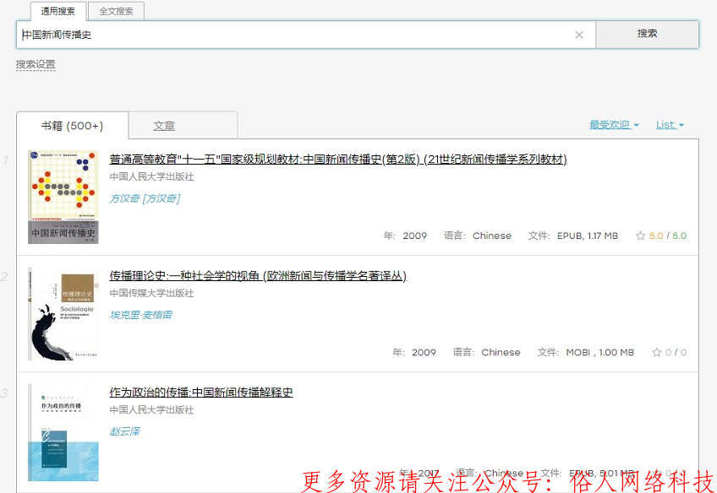This screenshot has height=493, width=717.
Task: Click the 搜索 button
Action: point(647,34)
